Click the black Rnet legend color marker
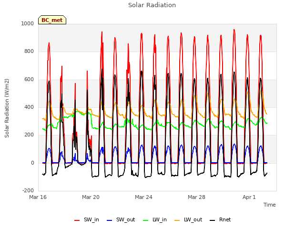Screen dimensions: 305x229 pos(213,220)
